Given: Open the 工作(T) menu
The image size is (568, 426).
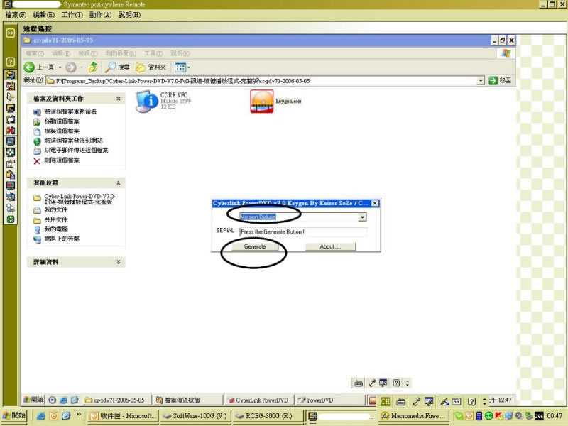Looking at the screenshot, I should tap(72, 15).
